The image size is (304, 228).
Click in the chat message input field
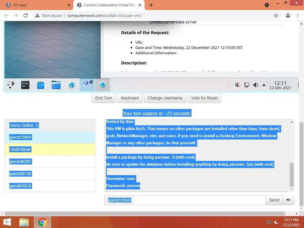pyautogui.click(x=199, y=200)
